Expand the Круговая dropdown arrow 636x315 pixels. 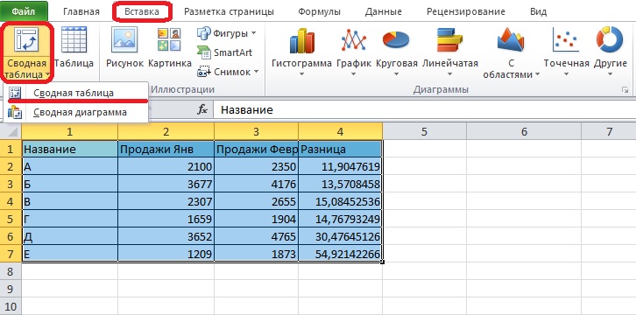(396, 74)
